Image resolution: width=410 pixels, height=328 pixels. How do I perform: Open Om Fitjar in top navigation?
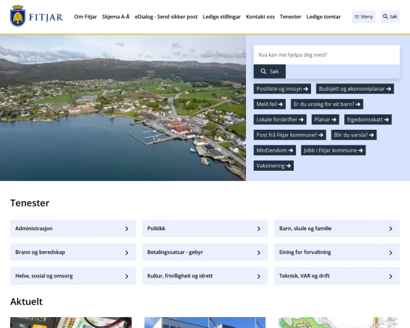85,16
